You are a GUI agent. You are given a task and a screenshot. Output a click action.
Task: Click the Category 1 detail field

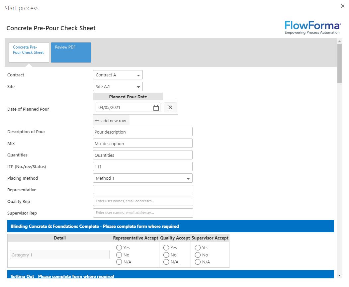(60, 254)
